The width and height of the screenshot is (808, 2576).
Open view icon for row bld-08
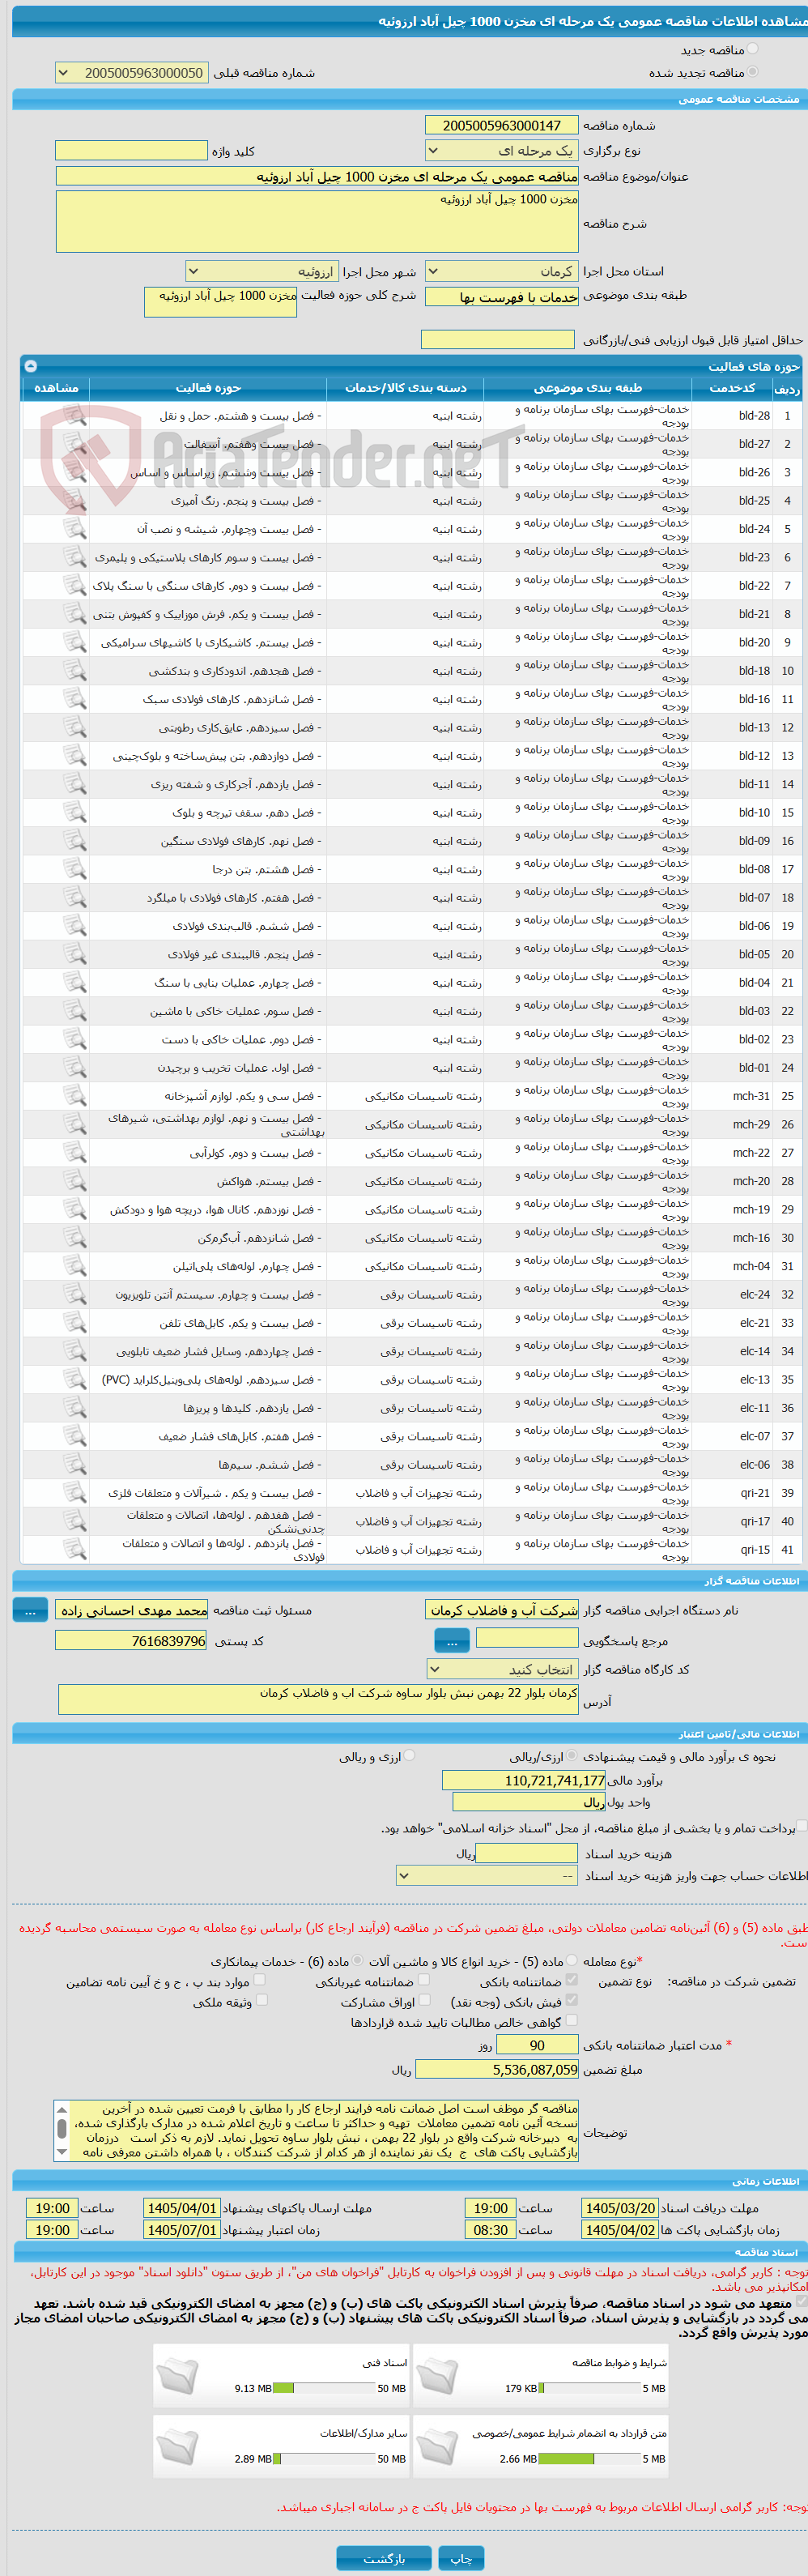75,869
